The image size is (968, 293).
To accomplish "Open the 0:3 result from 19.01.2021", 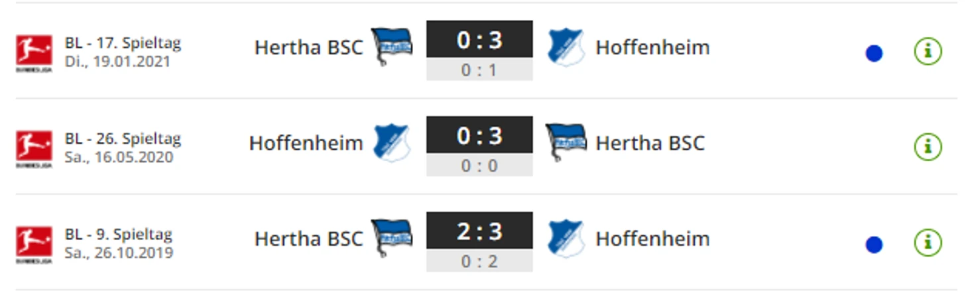I will point(479,40).
